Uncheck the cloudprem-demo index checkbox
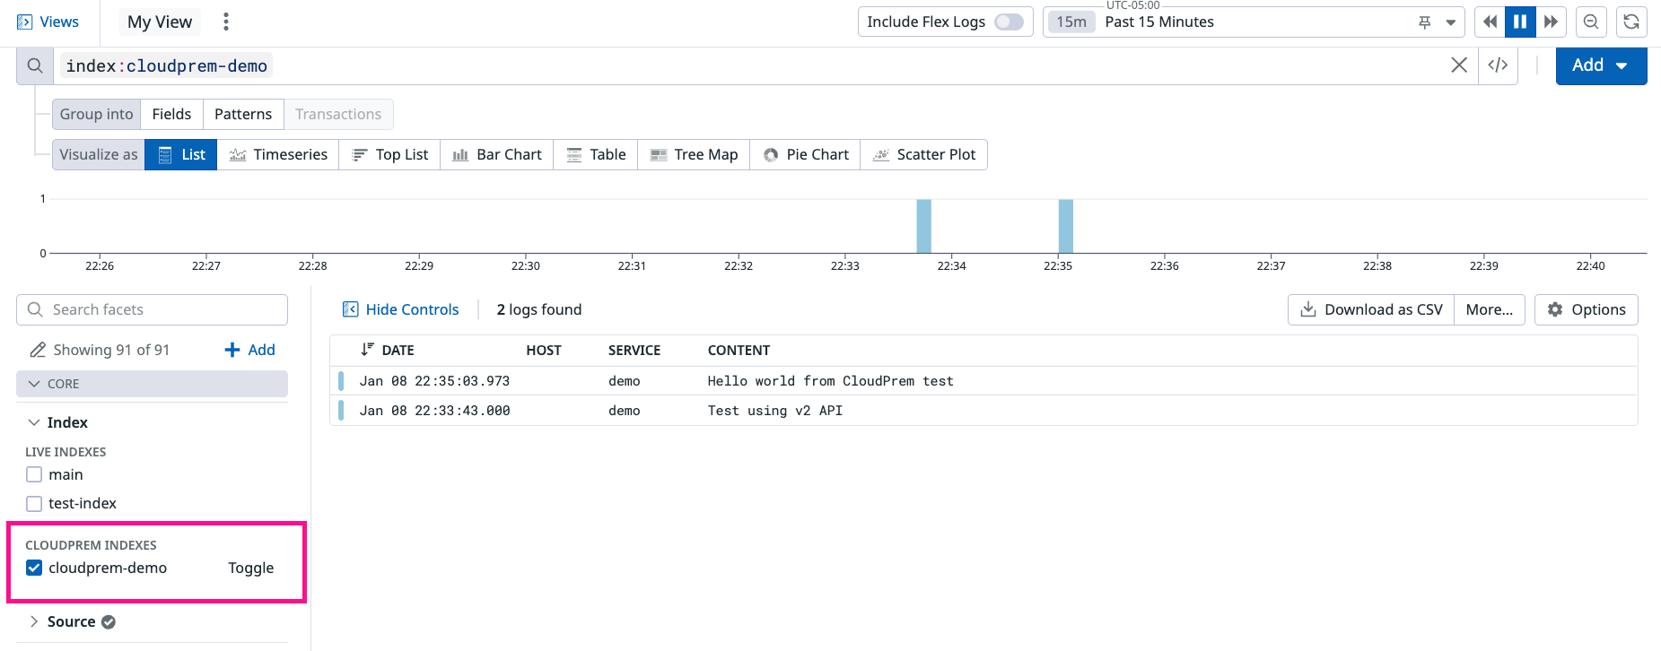Screen dimensions: 1661x651 coord(34,568)
